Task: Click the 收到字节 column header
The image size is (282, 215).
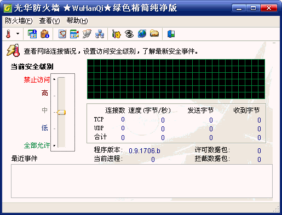Action: coord(246,111)
